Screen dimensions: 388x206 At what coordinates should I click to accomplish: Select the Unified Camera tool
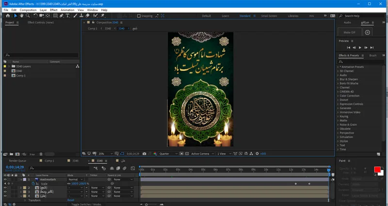coord(41,16)
